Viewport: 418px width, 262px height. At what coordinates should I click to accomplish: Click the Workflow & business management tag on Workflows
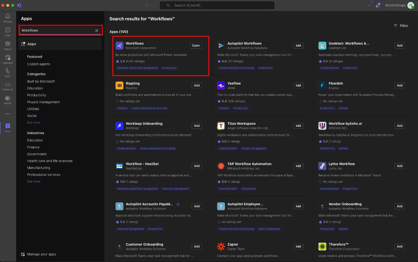click(x=137, y=68)
